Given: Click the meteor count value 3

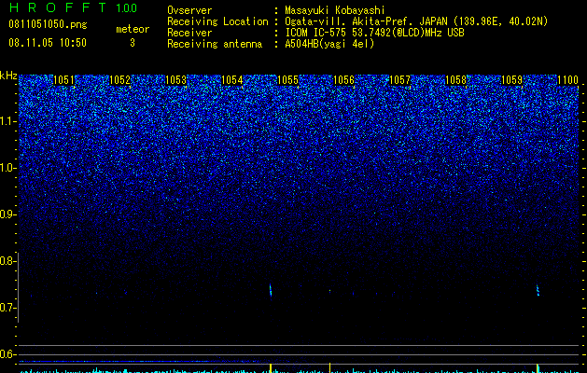Looking at the screenshot, I should (x=133, y=43).
